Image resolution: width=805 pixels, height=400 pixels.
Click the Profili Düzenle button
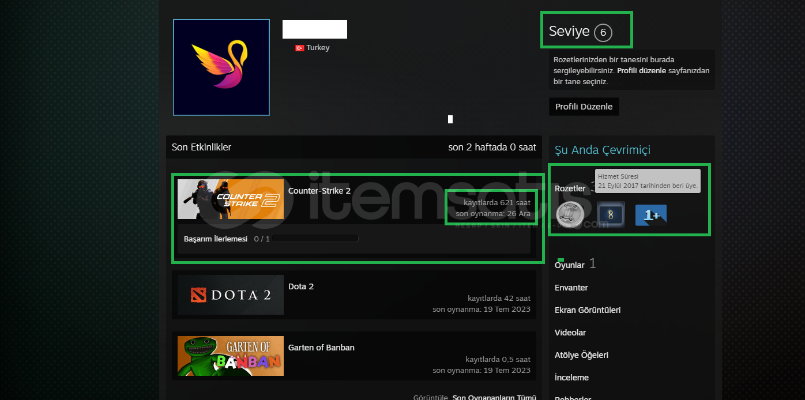584,107
